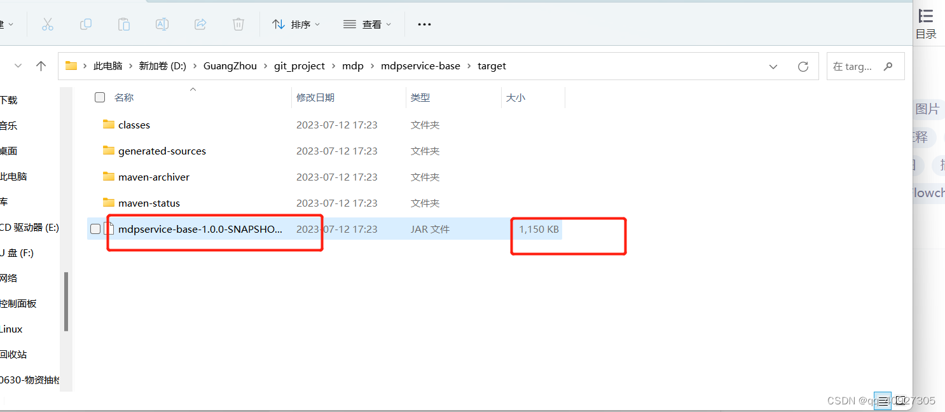Cut the selected file using scissors icon
Image resolution: width=945 pixels, height=412 pixels.
(48, 24)
